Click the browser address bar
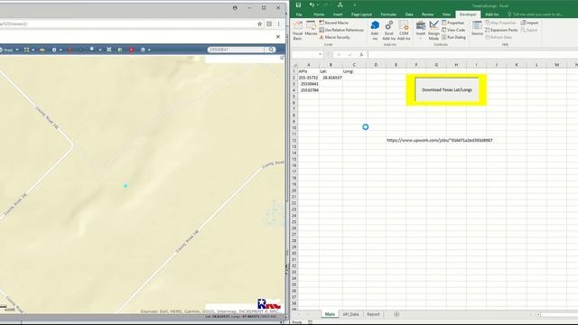Image resolution: width=578 pixels, height=325 pixels. (127, 24)
